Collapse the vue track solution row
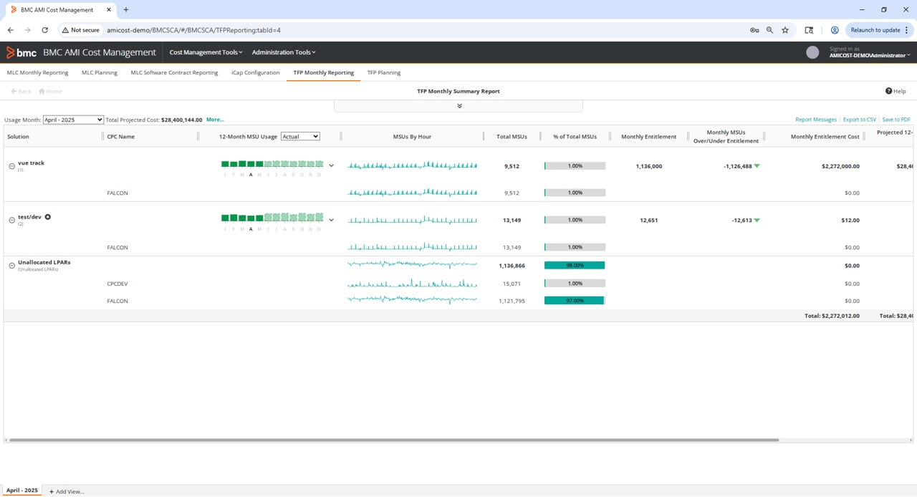Viewport: 917px width, 497px height. coord(11,165)
